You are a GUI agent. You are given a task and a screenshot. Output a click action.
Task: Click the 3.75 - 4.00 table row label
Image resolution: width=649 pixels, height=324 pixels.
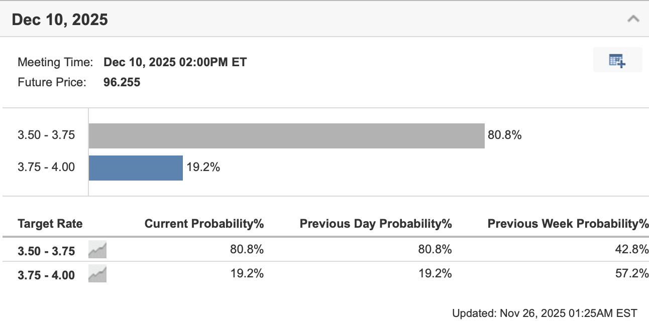click(46, 275)
